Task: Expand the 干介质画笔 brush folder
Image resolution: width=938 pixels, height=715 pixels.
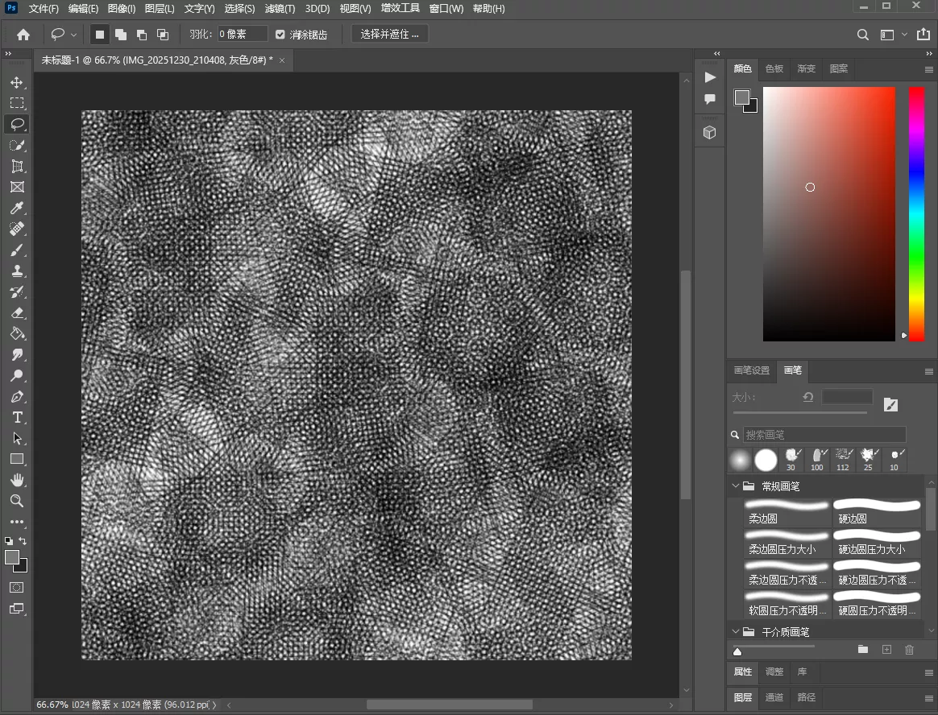Action: tap(735, 632)
